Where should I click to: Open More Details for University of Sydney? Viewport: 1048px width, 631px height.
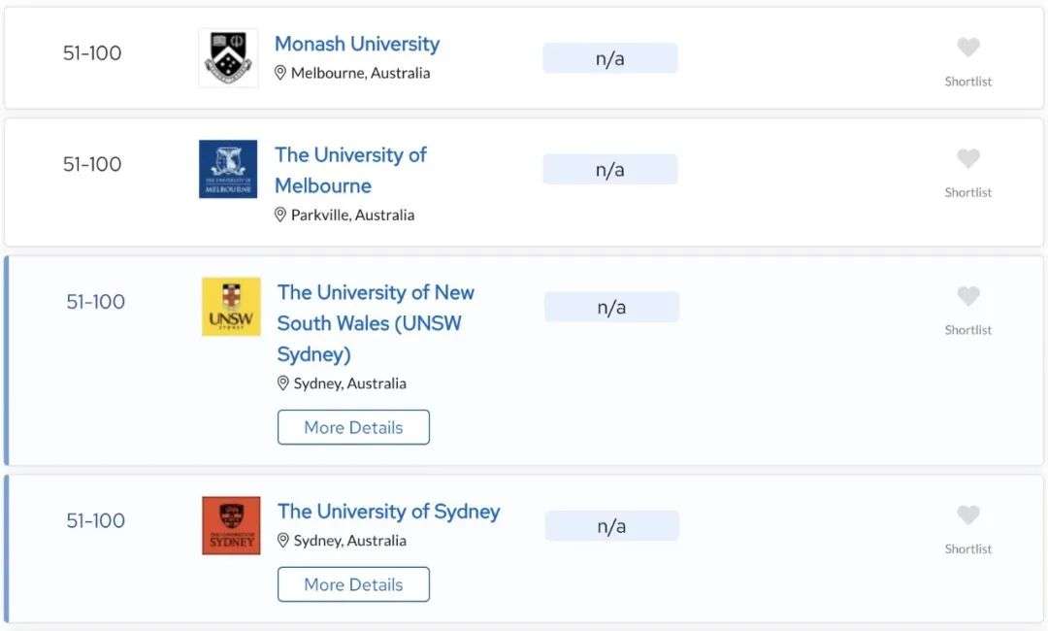(353, 584)
